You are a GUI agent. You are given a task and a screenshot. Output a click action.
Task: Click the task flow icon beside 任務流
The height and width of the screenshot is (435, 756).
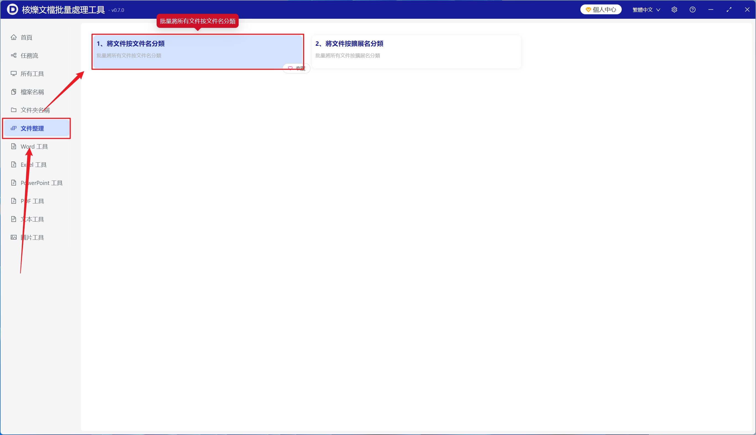pyautogui.click(x=14, y=56)
